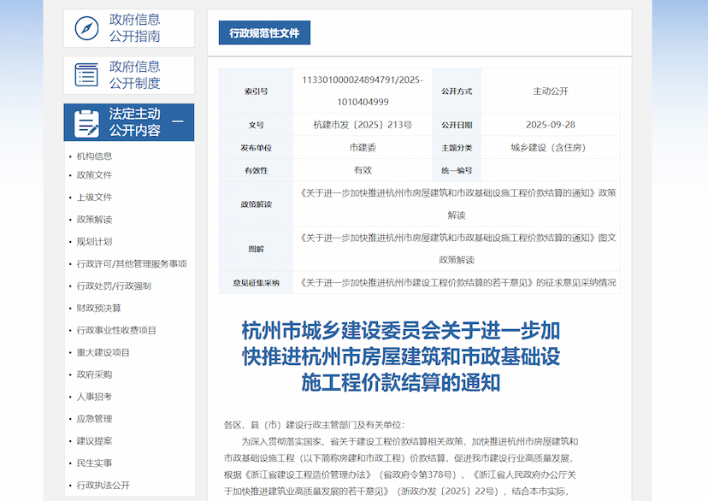This screenshot has height=501, width=708.
Task: Select 政策解读 in the left menu
Action: 94,220
